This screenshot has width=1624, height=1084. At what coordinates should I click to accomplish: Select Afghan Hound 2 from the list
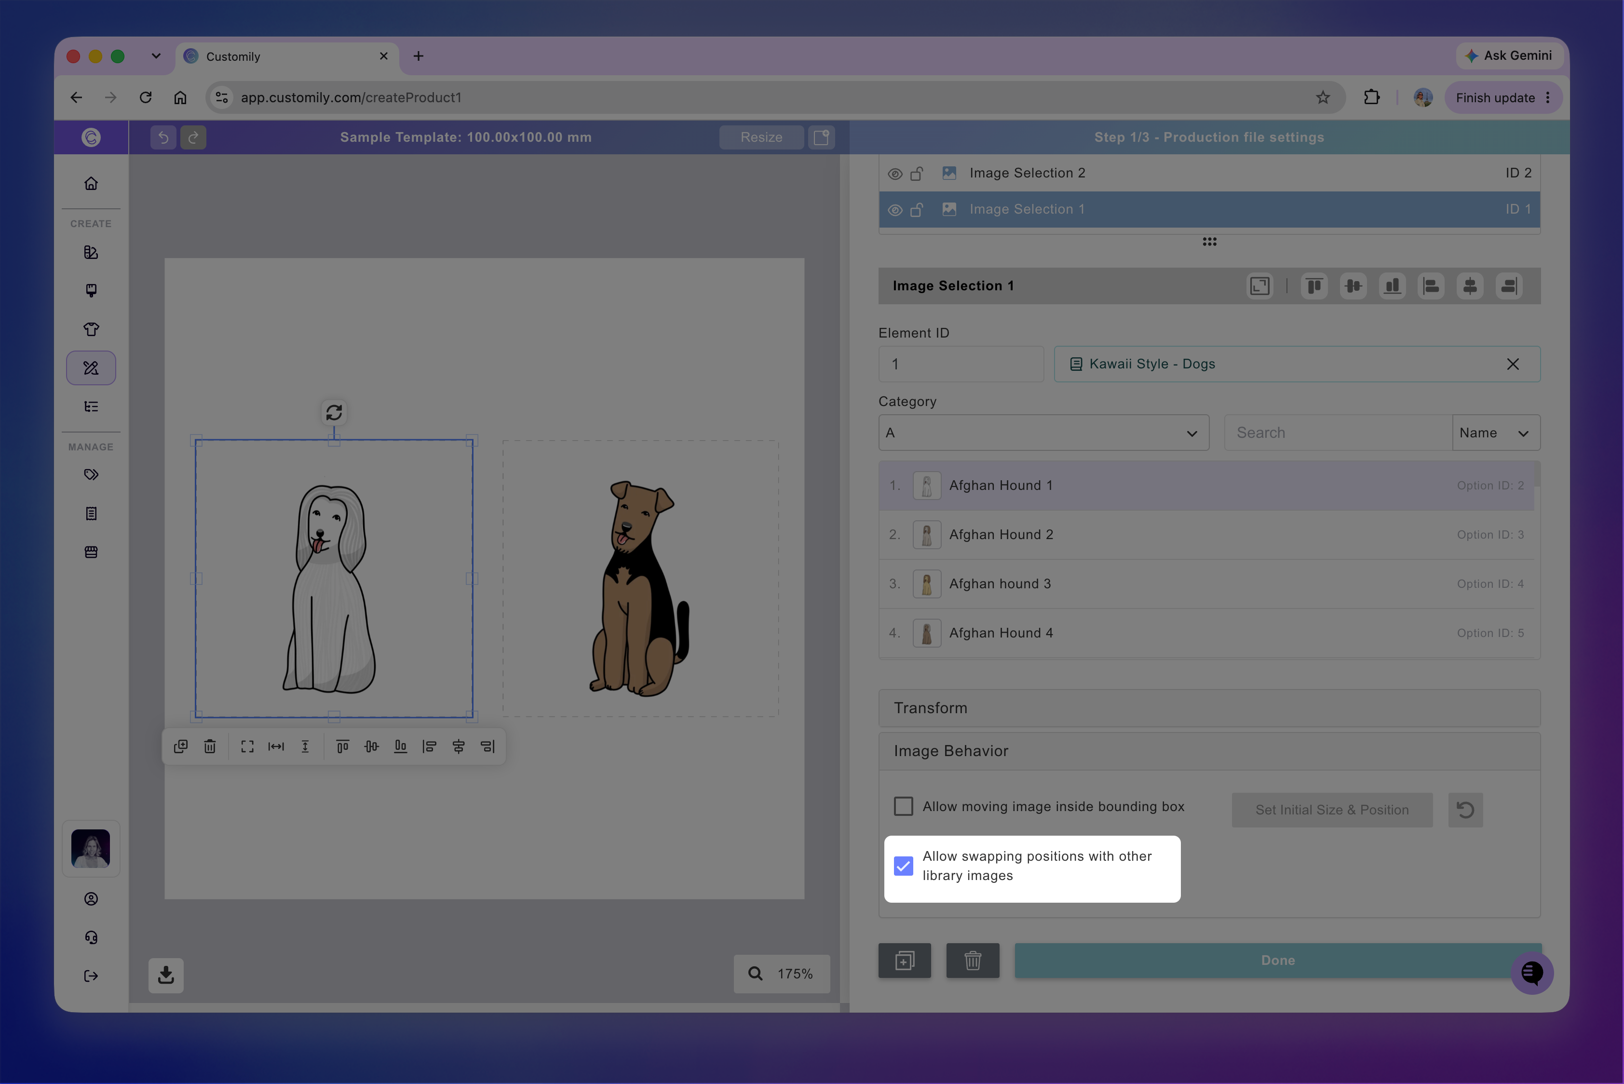pyautogui.click(x=1206, y=535)
